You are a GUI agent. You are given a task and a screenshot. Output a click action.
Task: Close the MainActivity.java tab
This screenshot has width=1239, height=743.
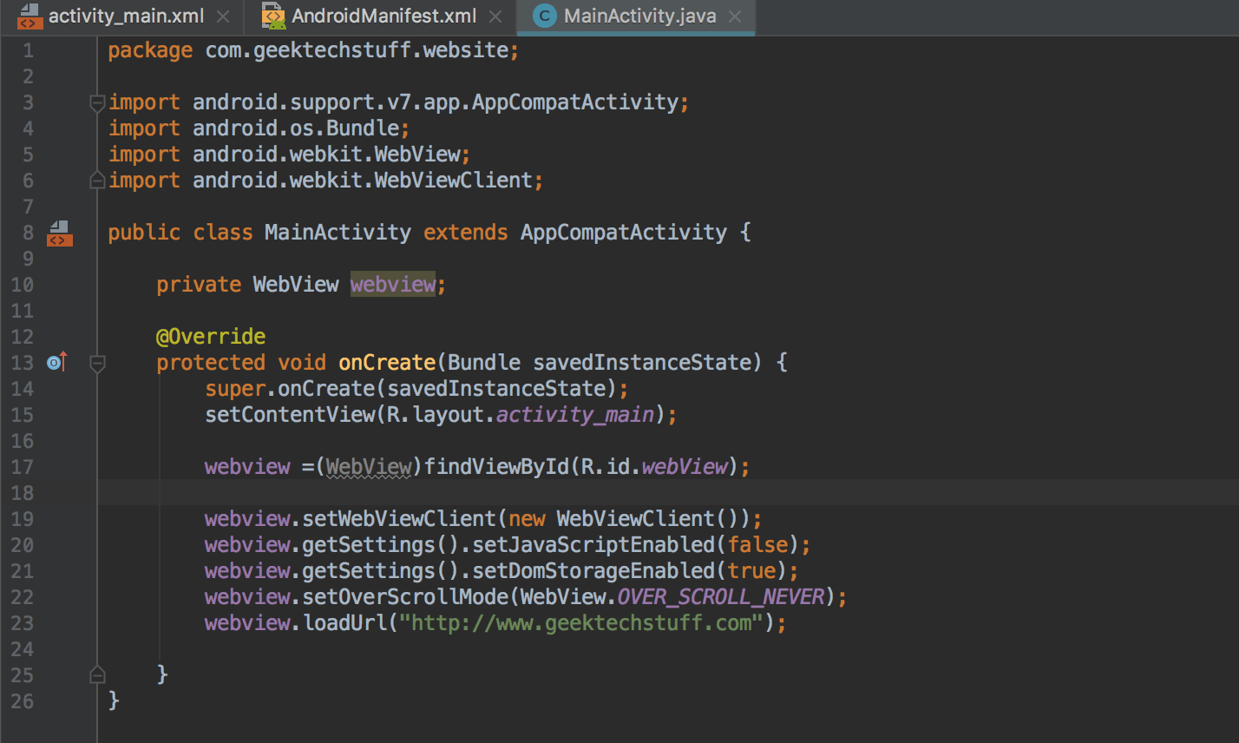pos(735,16)
